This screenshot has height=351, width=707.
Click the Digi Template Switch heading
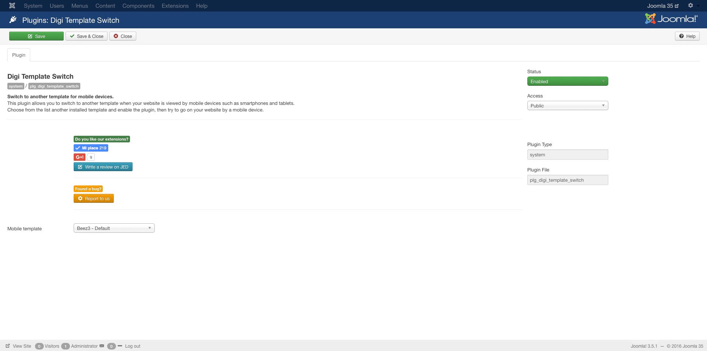click(x=41, y=77)
